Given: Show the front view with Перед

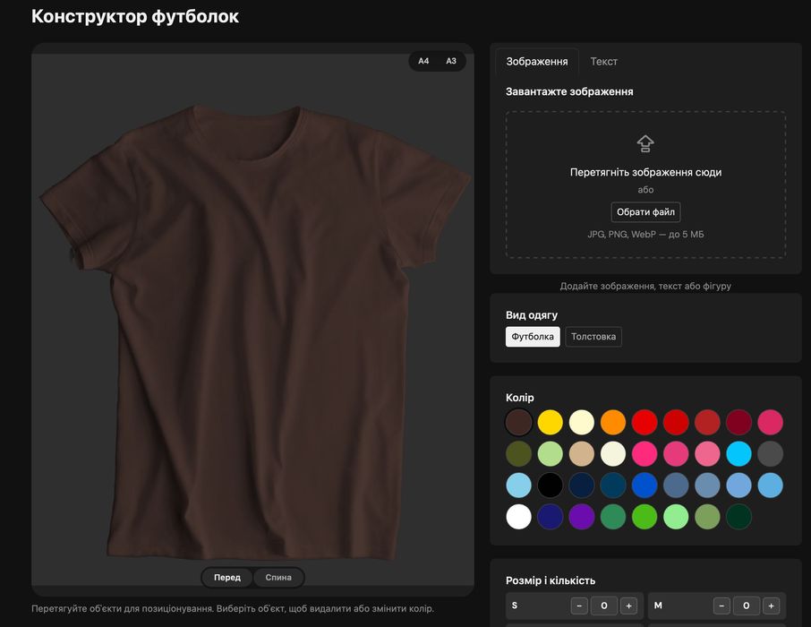Looking at the screenshot, I should pyautogui.click(x=227, y=578).
